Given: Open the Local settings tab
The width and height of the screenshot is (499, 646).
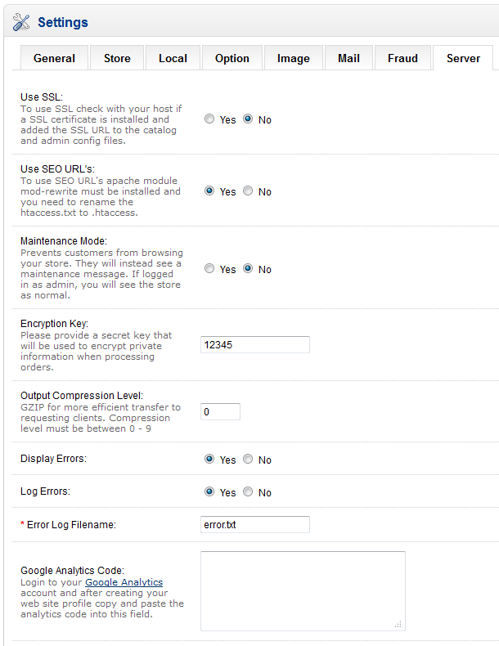Looking at the screenshot, I should pyautogui.click(x=173, y=58).
